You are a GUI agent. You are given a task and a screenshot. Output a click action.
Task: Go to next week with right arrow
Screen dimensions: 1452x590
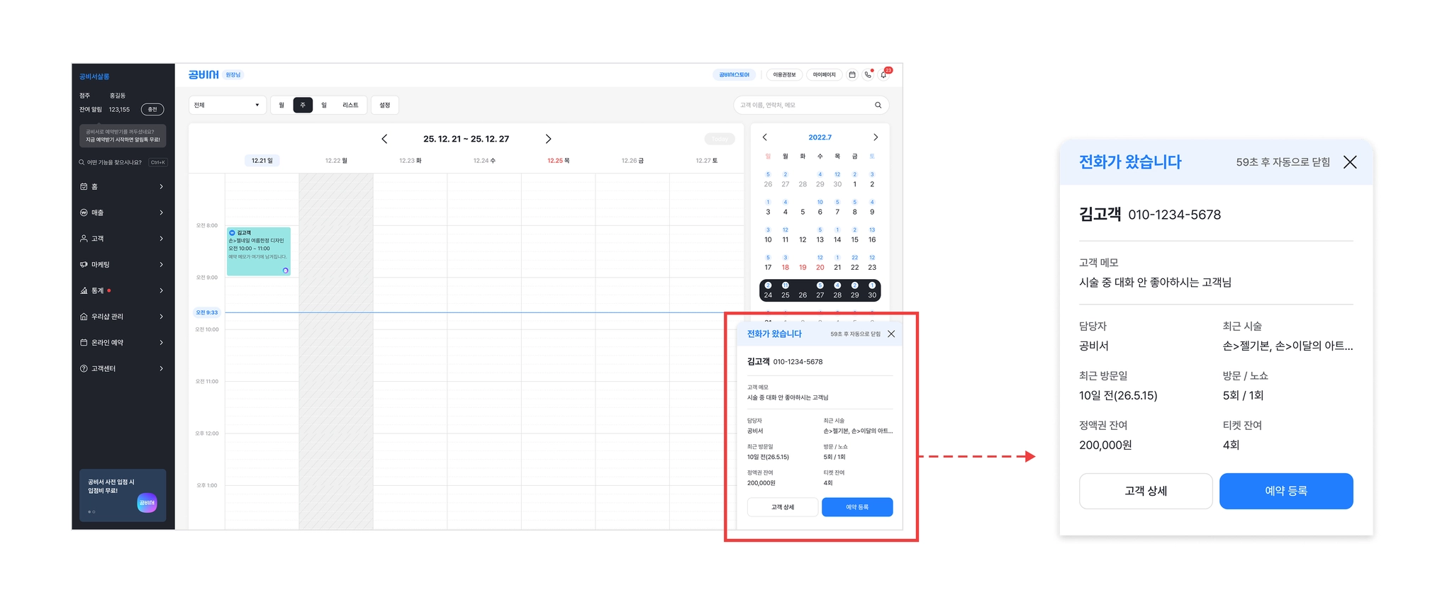[548, 139]
